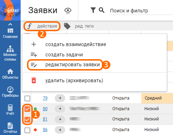The height and width of the screenshot is (135, 173).
Task: Click Низкий priority in row 80
Action: [x=152, y=109]
